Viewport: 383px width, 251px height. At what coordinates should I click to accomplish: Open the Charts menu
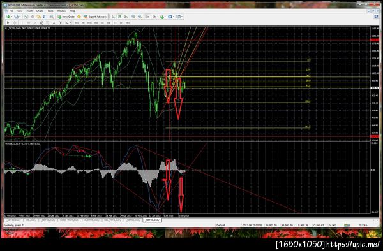click(x=40, y=11)
